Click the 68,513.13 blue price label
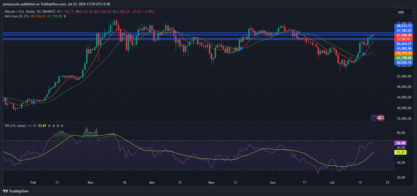Viewport: 417px width, 196px height. 404,26
